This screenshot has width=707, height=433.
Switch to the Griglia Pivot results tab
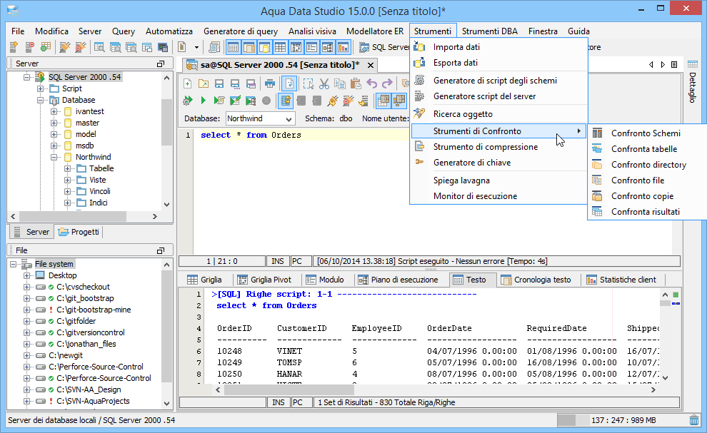(264, 280)
